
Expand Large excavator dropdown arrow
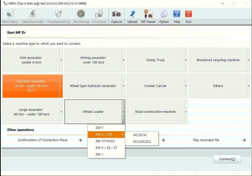(61, 112)
